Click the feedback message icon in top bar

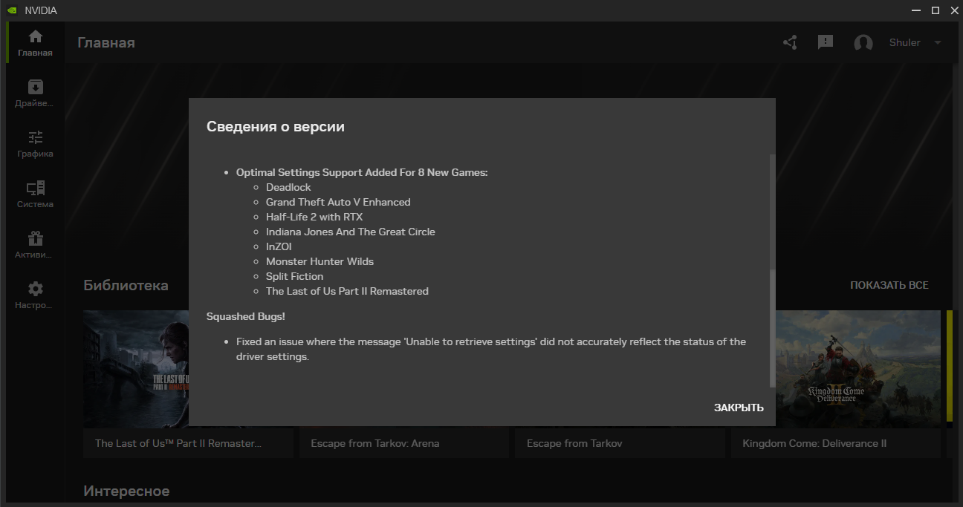point(826,42)
